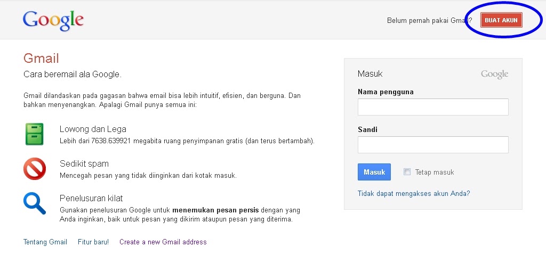Click bold menemukan pesan persis text
The height and width of the screenshot is (263, 546).
tap(215, 210)
